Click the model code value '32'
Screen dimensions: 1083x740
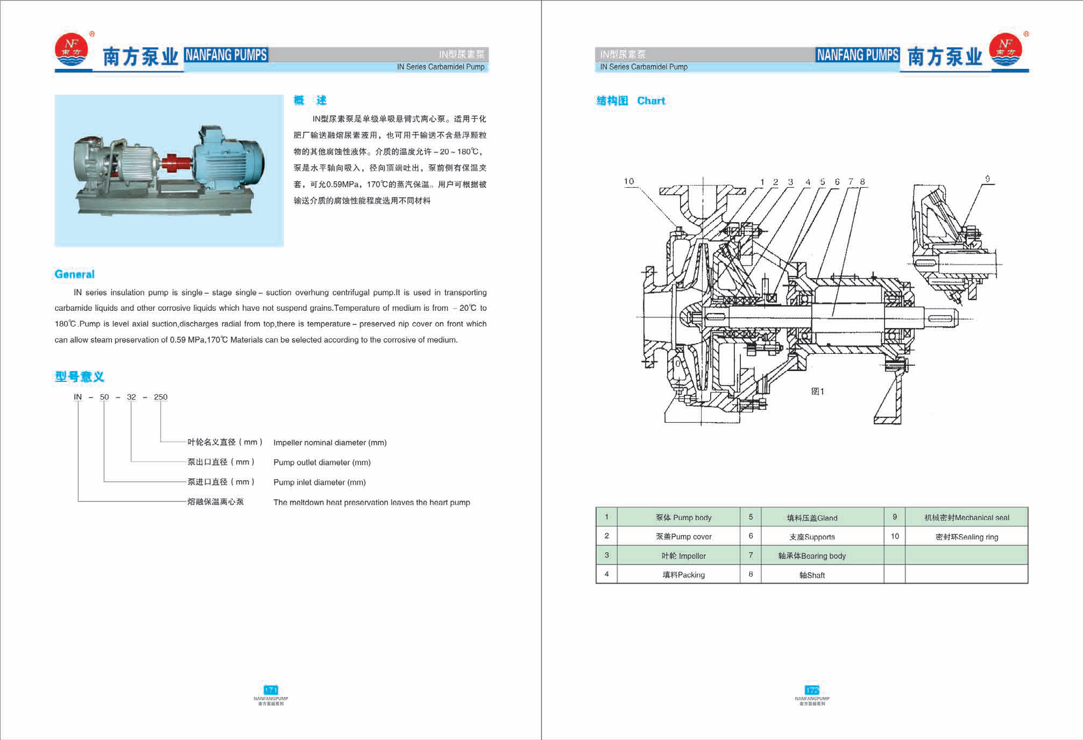(131, 397)
